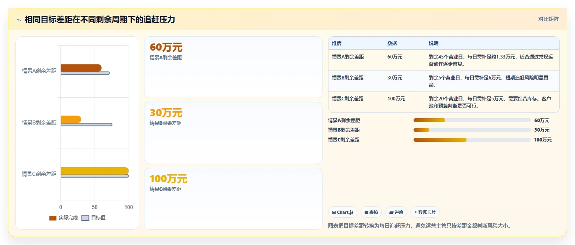The image size is (575, 245).
Task: Click the 情景B剩余差距 progress bar
Action: (x=472, y=130)
